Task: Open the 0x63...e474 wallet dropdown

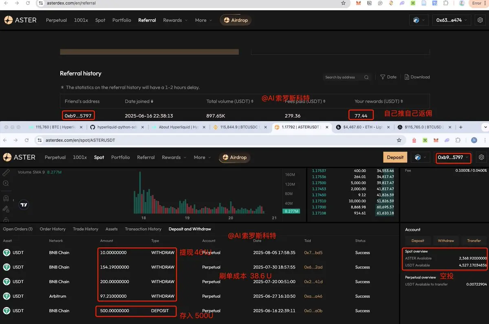Action: coord(452,20)
